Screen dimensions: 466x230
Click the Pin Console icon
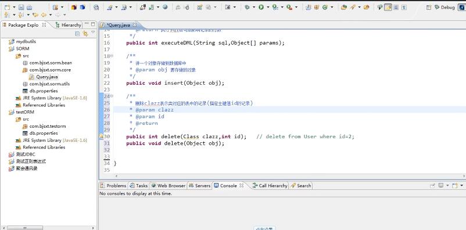433,185
